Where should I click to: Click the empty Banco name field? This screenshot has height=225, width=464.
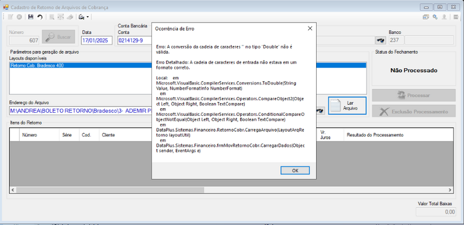coord(429,40)
